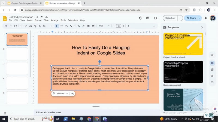Image resolution: width=218 pixels, height=122 pixels.
Task: Open the version history clock icon
Action: [141, 18]
